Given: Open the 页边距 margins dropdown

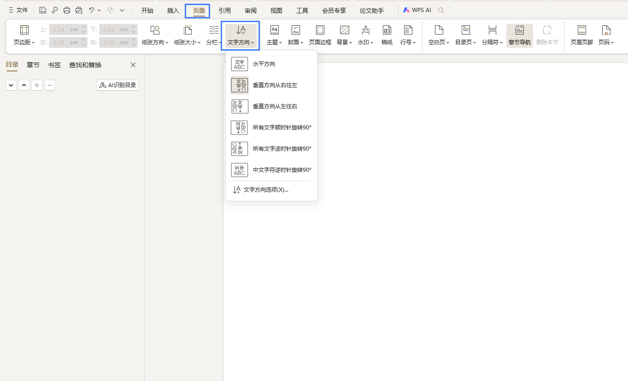Looking at the screenshot, I should click(x=24, y=36).
